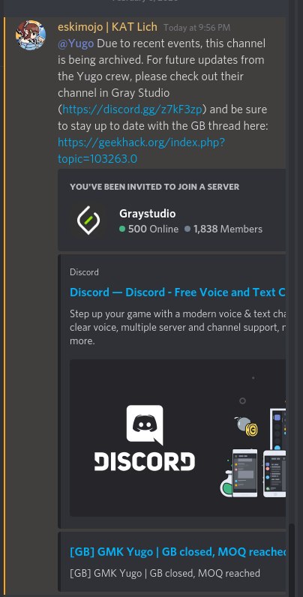Viewport: 303px width, 597px height.
Task: Open the GMK Yugo GB embed title
Action: [x=178, y=552]
